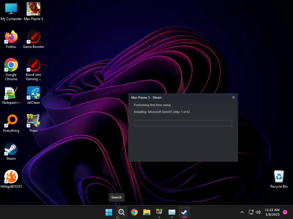
Task: Open File Explorer from the taskbar
Action: click(147, 212)
